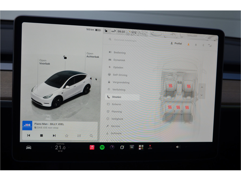Tap Open Voorbak button
Image resolution: width=241 pixels, height=181 pixels.
click(x=44, y=62)
